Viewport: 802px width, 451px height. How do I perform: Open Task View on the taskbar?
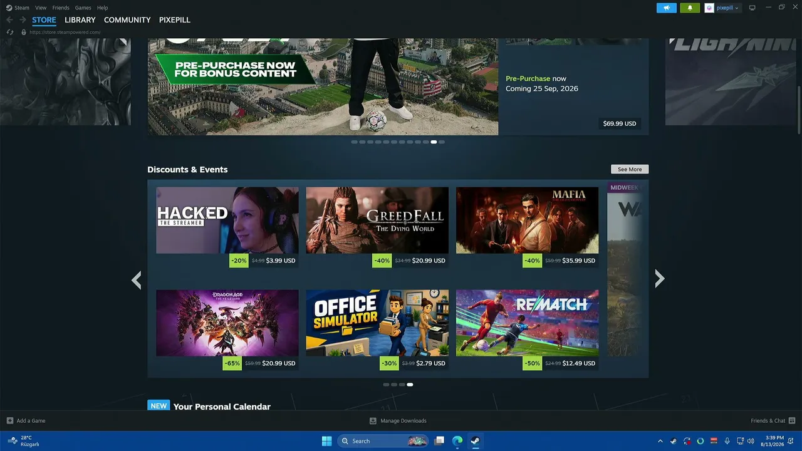(439, 441)
